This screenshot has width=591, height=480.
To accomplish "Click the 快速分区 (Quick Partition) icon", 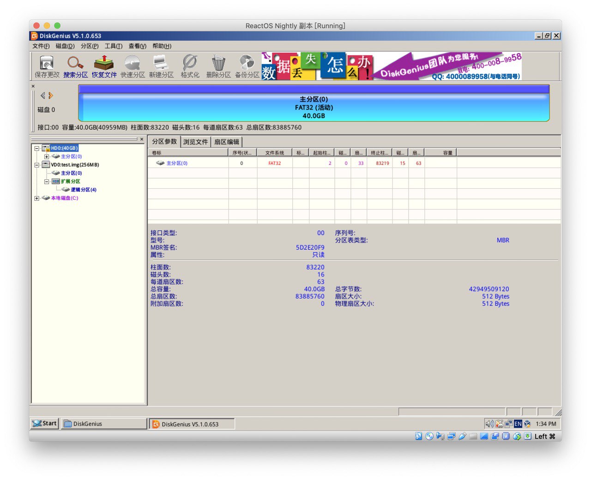I will pos(133,66).
